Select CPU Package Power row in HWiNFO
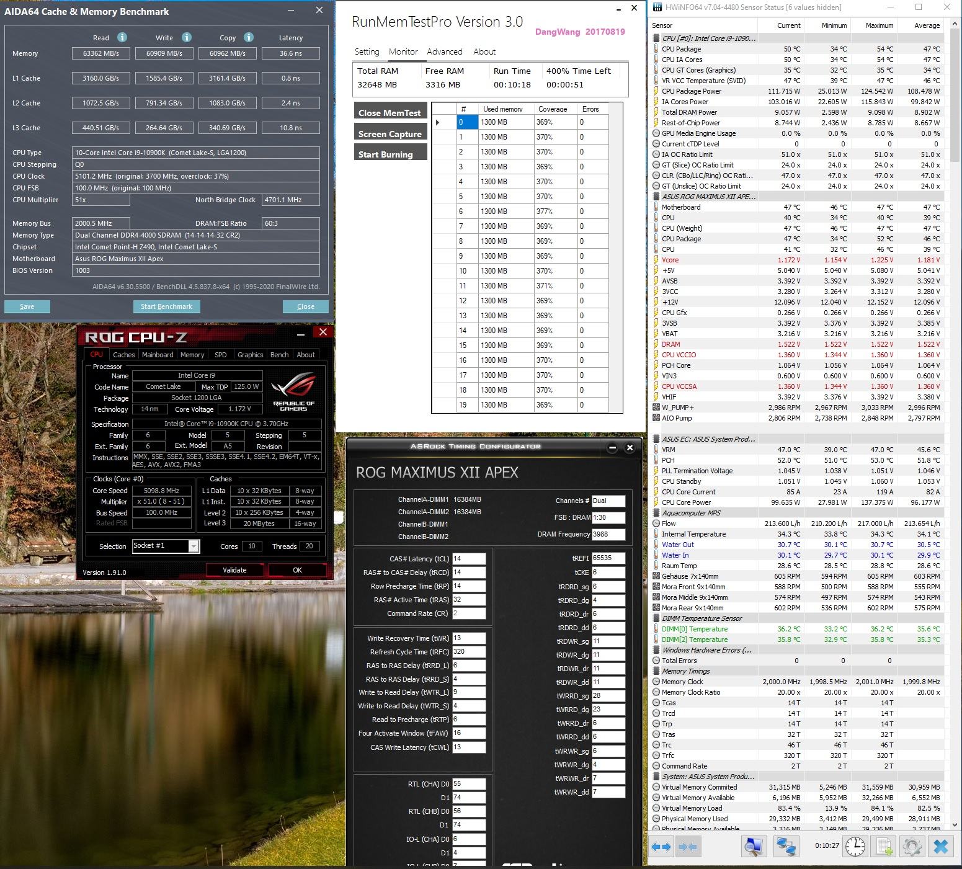962x869 pixels. pyautogui.click(x=797, y=91)
